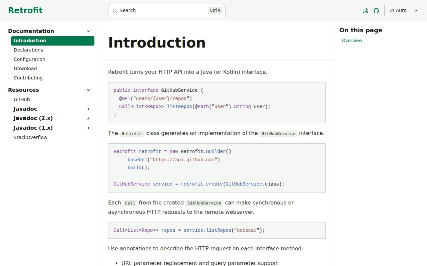
Task: Click the Ctrl K shortcut badge
Action: point(215,10)
